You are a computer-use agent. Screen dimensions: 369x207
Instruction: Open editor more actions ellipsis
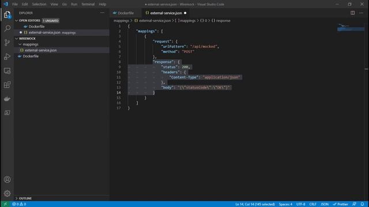click(362, 13)
